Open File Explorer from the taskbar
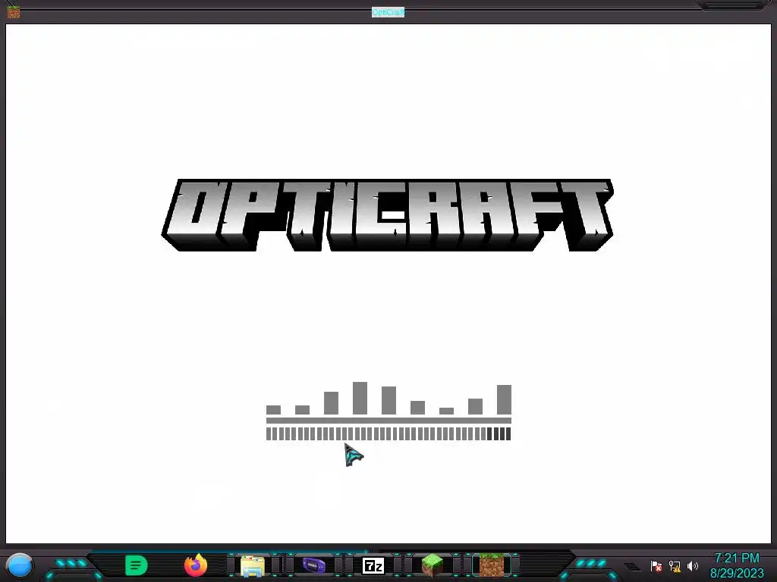777x582 pixels. pyautogui.click(x=252, y=565)
